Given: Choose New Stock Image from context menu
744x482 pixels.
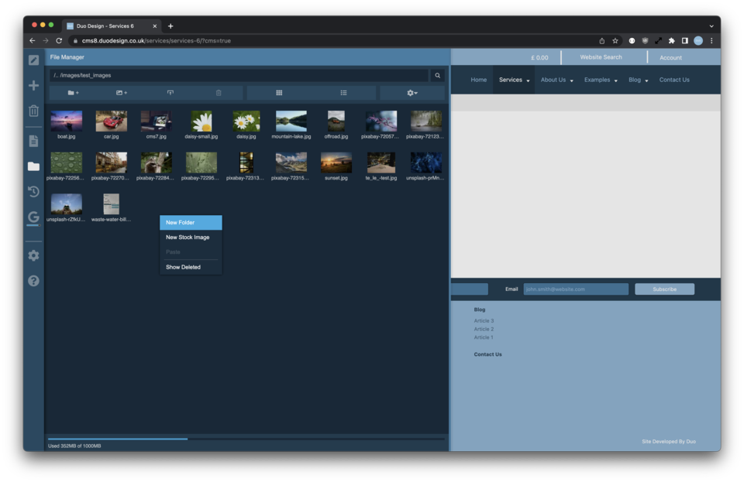Looking at the screenshot, I should coord(188,238).
